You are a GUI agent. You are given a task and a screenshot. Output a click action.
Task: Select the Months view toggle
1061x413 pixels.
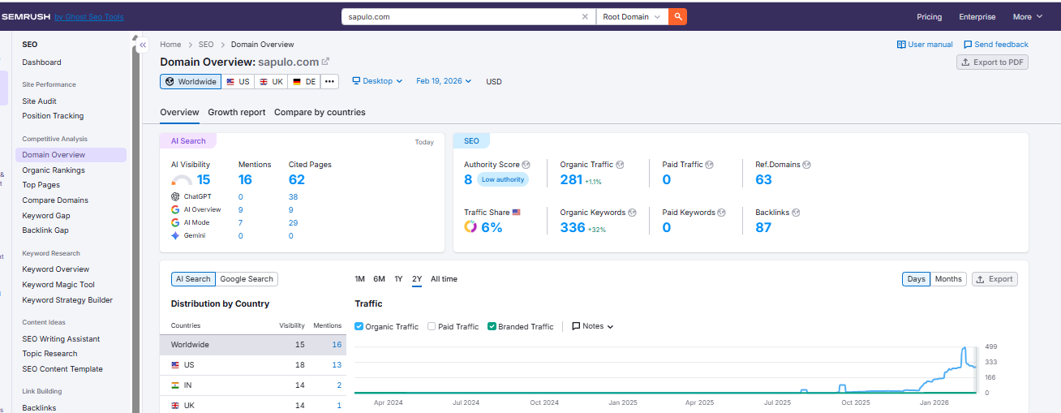(x=947, y=279)
